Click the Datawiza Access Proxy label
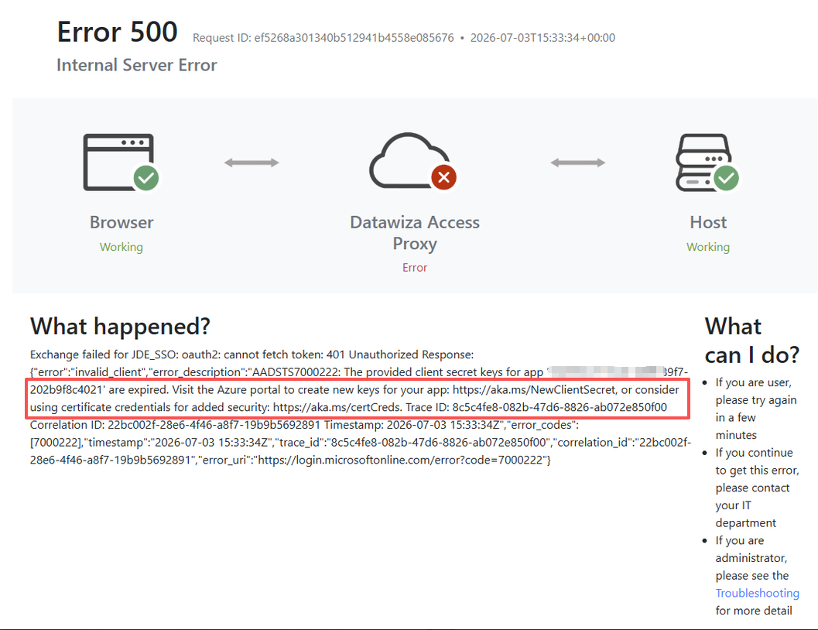Viewport: 818px width, 630px height. [x=415, y=233]
